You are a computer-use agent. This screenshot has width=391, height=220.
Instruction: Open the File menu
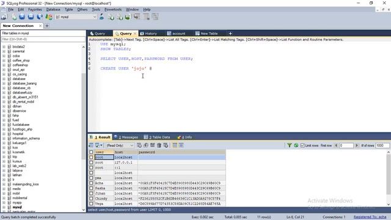point(11,10)
